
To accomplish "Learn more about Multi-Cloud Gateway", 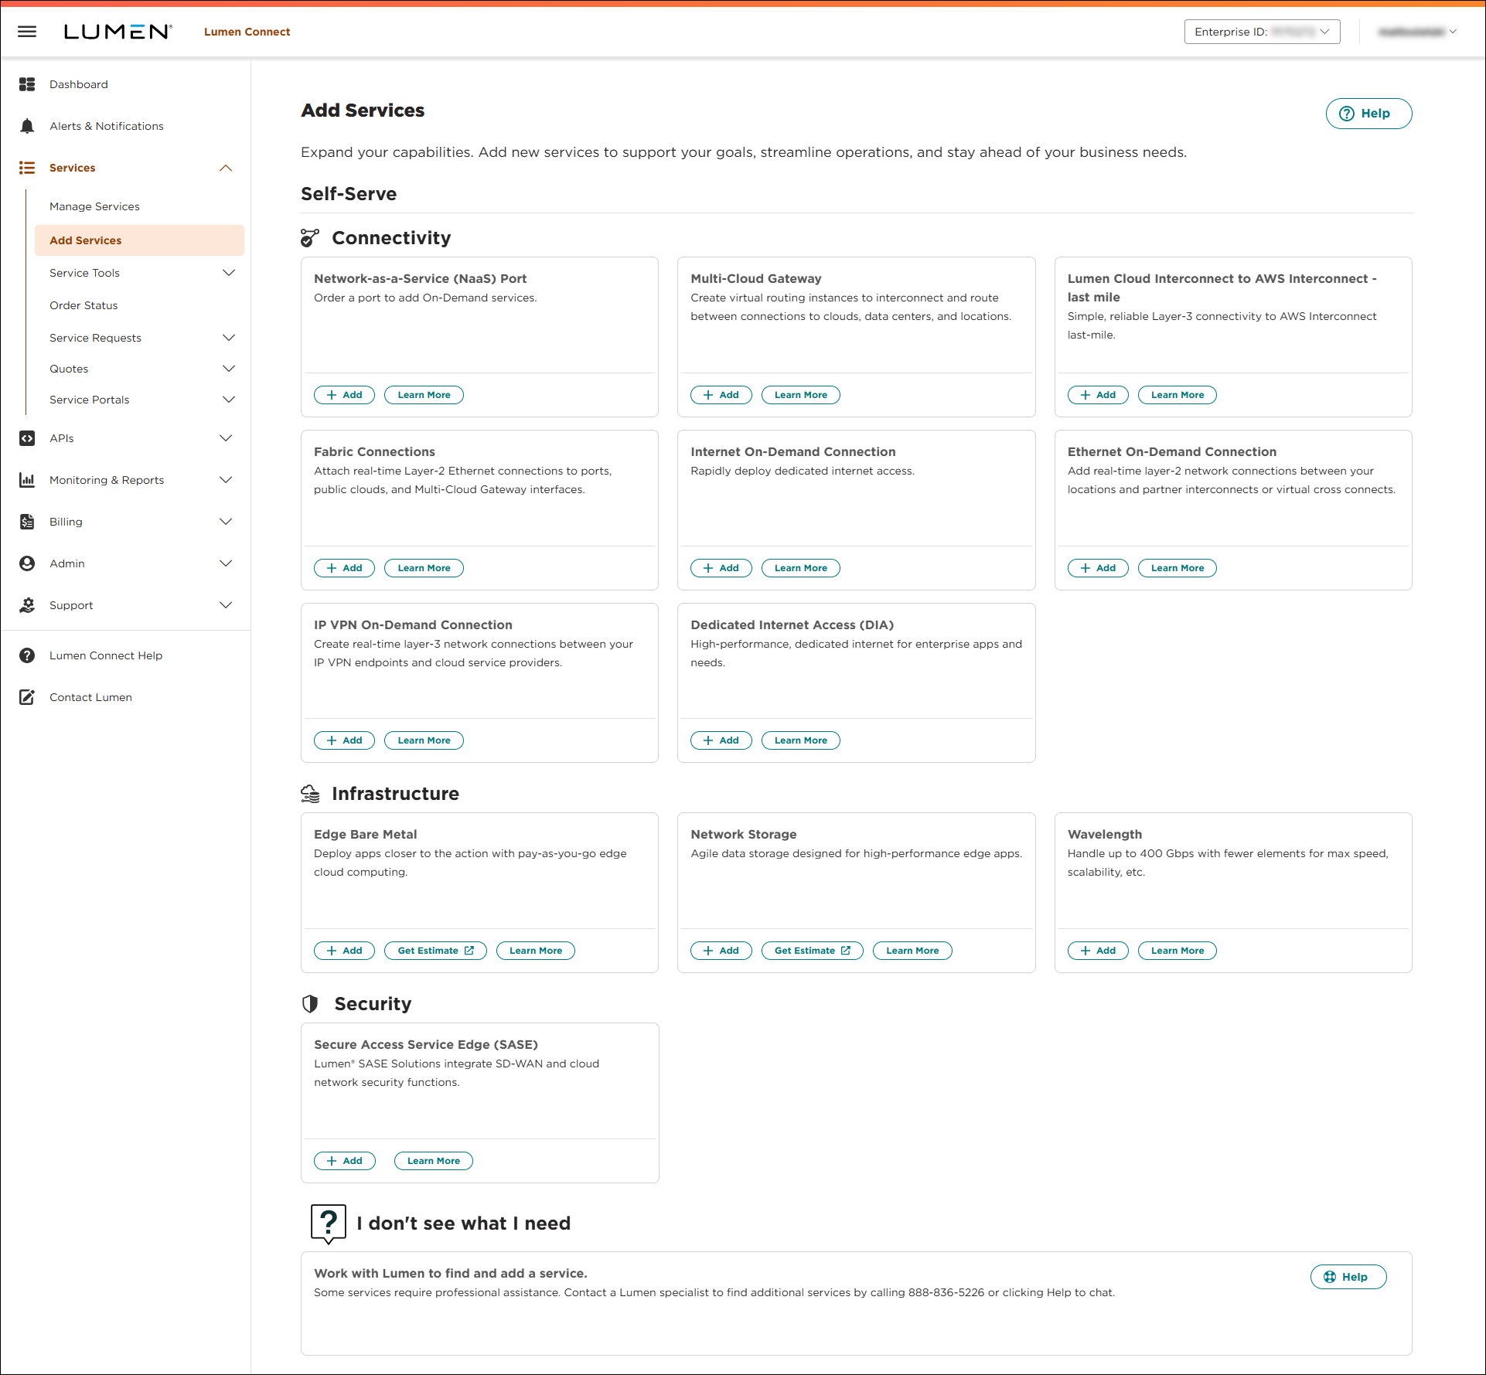I will (x=801, y=395).
